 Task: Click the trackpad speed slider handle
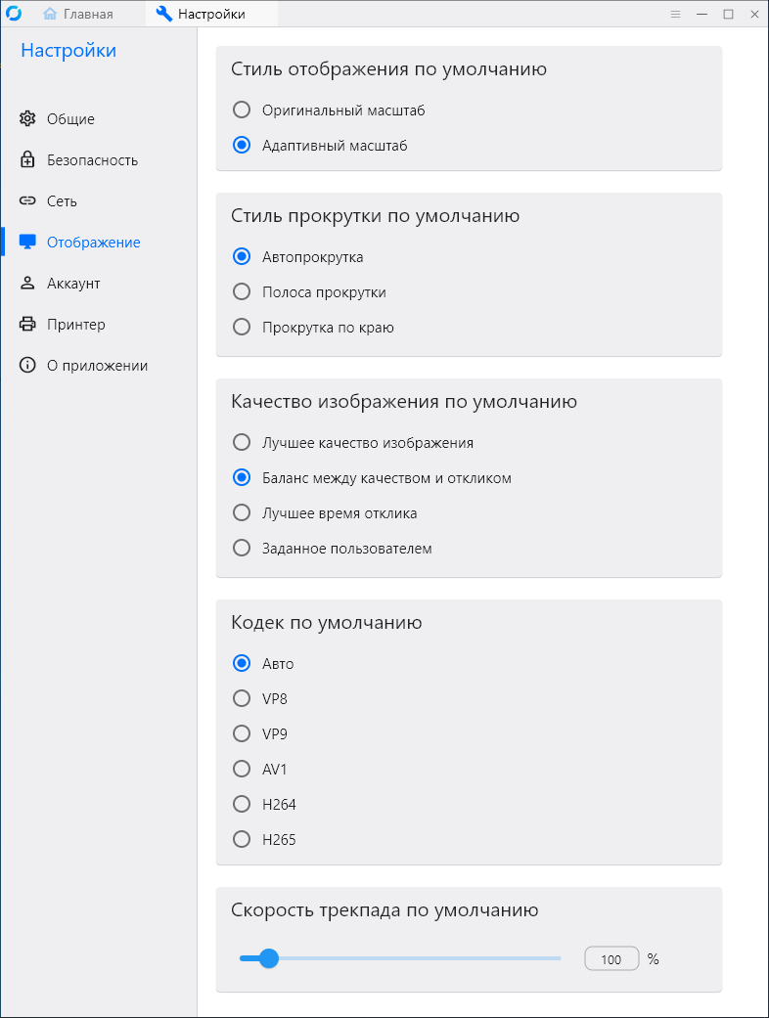pyautogui.click(x=269, y=958)
